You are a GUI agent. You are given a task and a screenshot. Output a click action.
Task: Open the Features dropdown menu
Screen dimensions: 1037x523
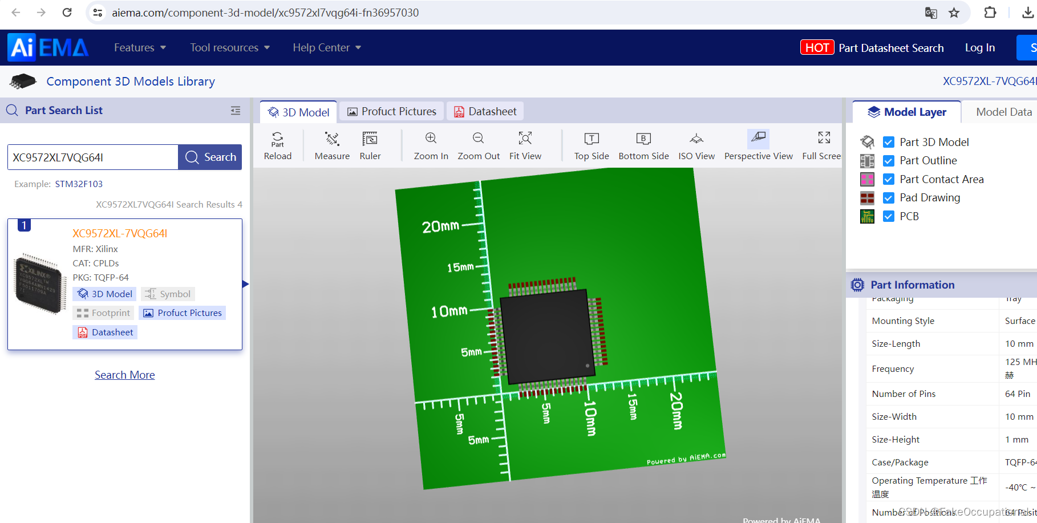[140, 47]
